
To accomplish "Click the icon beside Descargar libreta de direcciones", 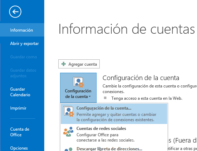I will (68, 149).
